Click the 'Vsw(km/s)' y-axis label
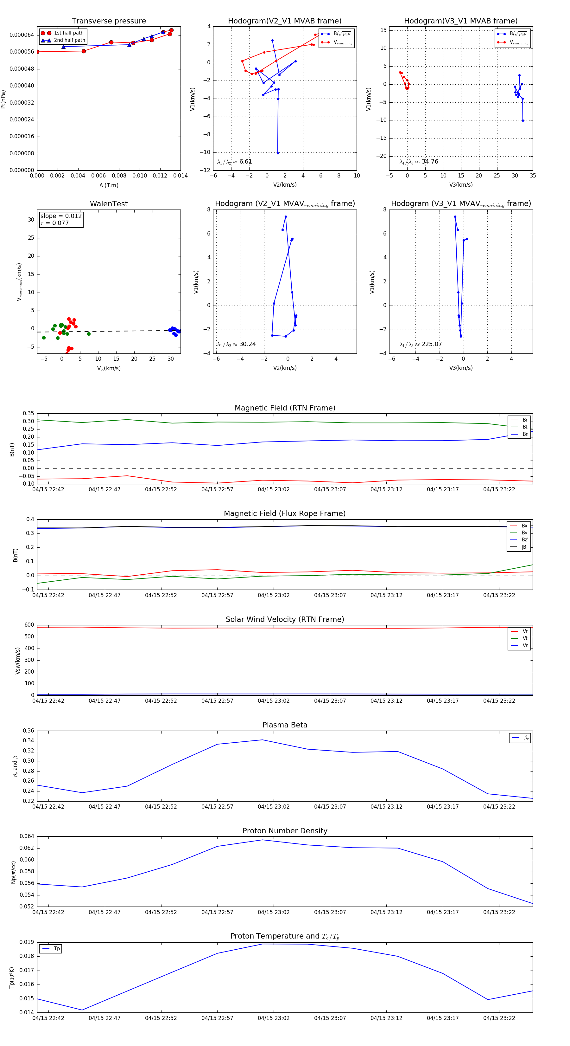The width and height of the screenshot is (570, 1046). [x=17, y=660]
